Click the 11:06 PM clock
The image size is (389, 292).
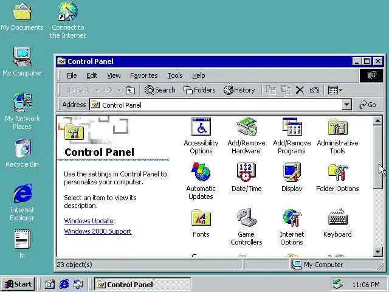click(x=366, y=285)
